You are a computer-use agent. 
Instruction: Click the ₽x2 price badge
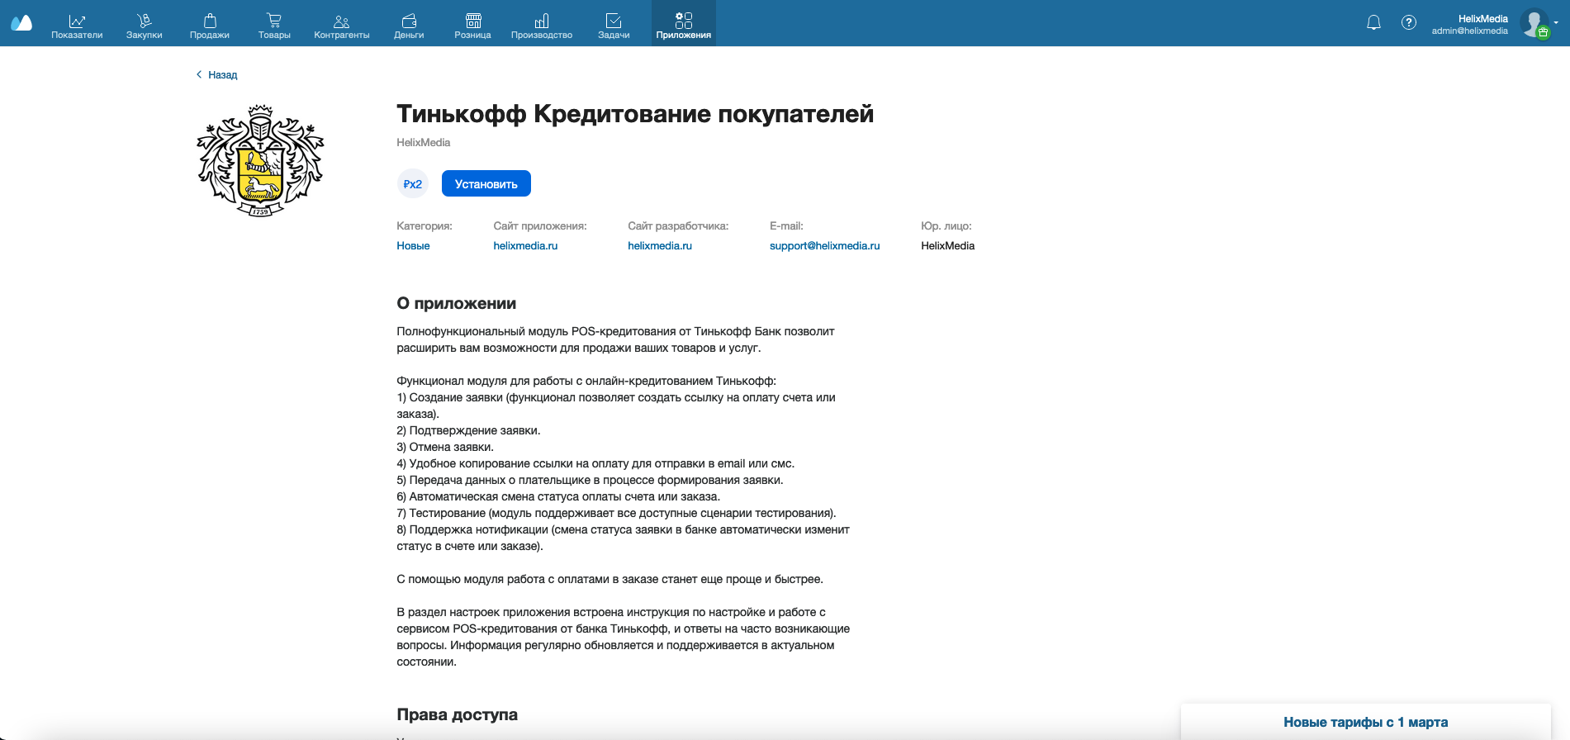coord(412,183)
